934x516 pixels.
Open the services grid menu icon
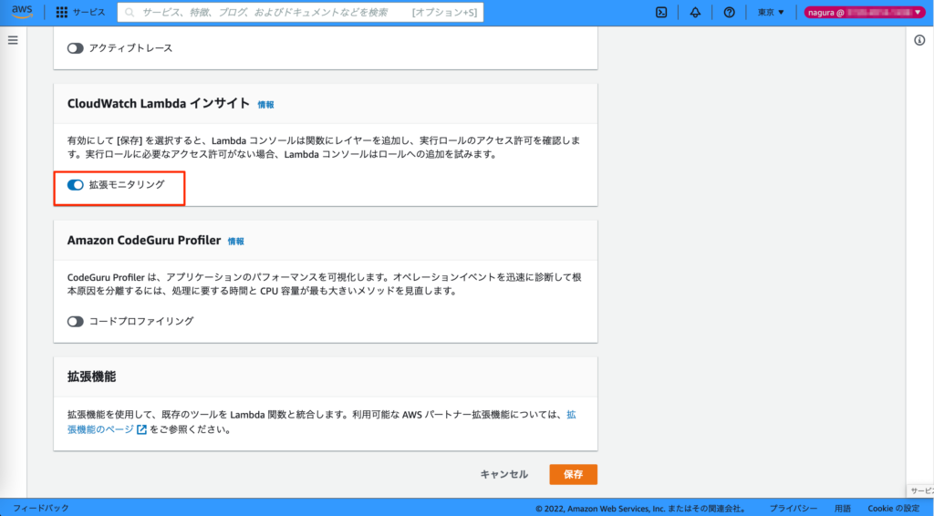(x=61, y=12)
